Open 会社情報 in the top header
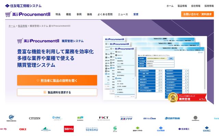This screenshot has height=136, width=219. tap(195, 6)
